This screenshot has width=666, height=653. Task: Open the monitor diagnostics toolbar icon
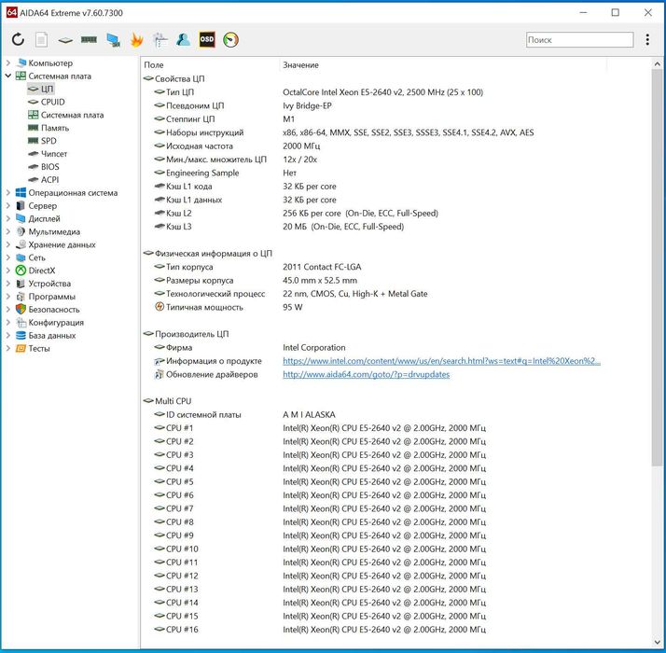(x=113, y=40)
